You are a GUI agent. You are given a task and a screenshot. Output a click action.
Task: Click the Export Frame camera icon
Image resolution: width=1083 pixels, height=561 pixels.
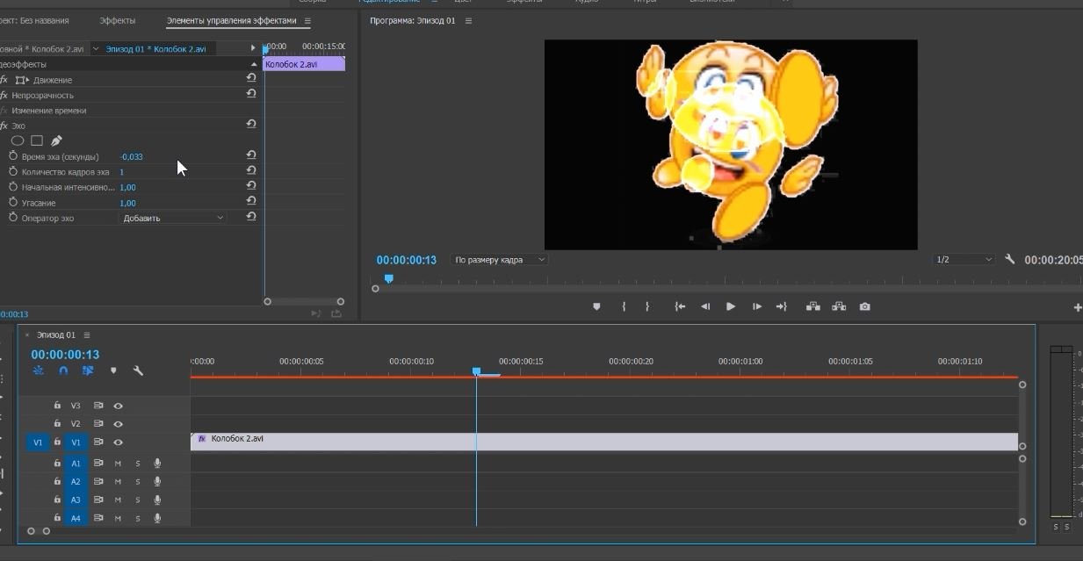coord(865,306)
